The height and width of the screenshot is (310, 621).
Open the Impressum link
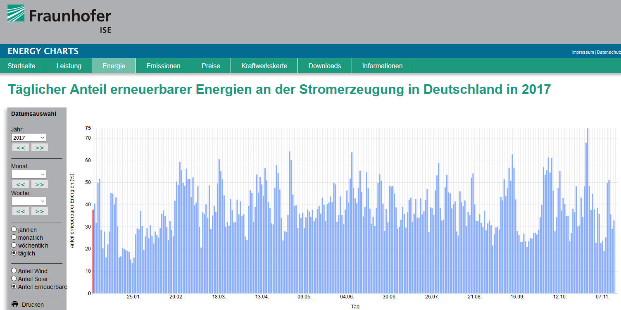pos(583,52)
